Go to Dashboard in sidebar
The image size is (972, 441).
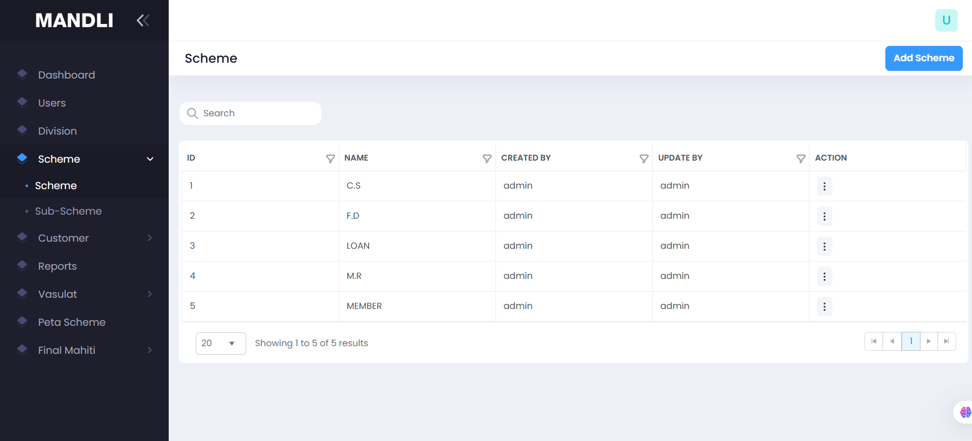[x=66, y=75]
